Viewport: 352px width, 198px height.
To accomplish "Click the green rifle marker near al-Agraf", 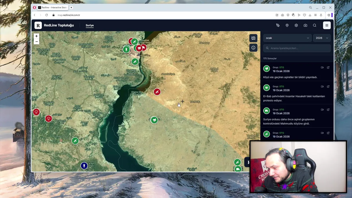I will coord(75,141).
